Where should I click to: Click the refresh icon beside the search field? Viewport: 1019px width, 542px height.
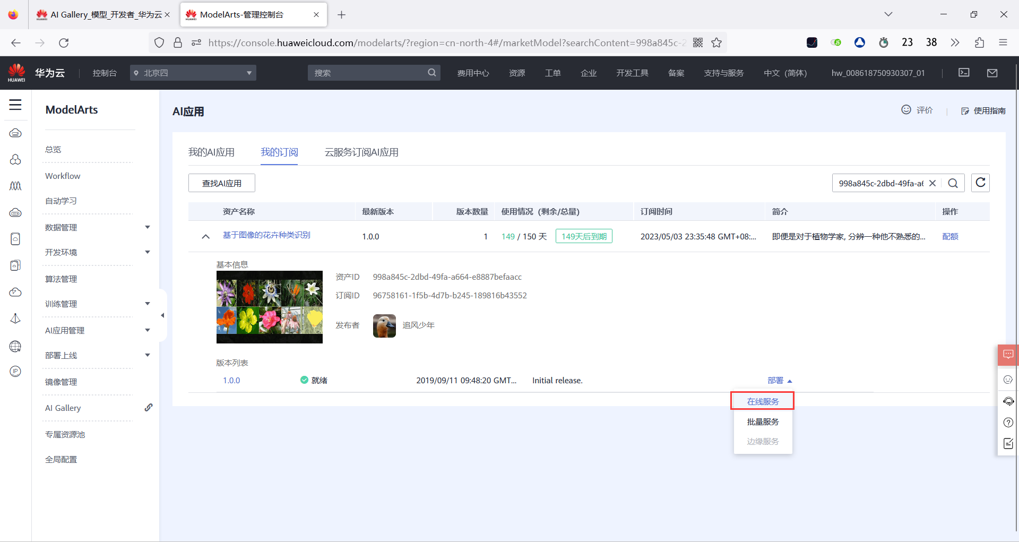(x=981, y=183)
